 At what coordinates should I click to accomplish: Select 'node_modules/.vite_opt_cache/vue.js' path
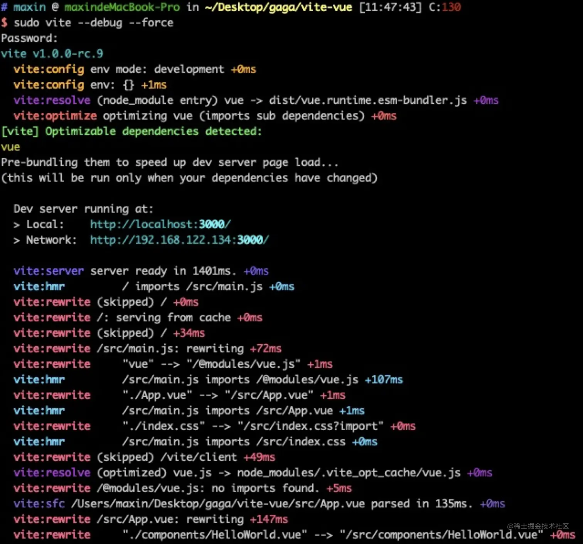pyautogui.click(x=349, y=473)
